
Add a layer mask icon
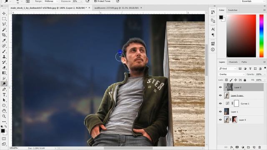tap(237, 147)
